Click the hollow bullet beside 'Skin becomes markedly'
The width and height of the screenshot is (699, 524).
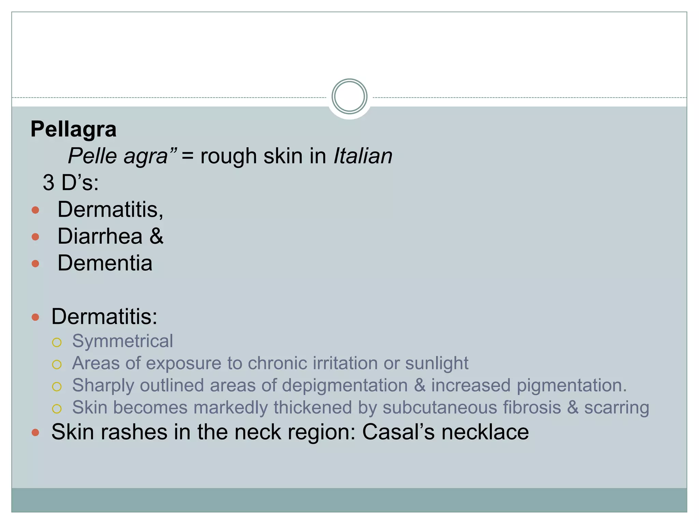click(57, 409)
